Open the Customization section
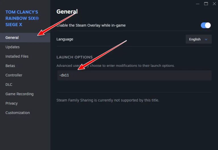 [18, 113]
